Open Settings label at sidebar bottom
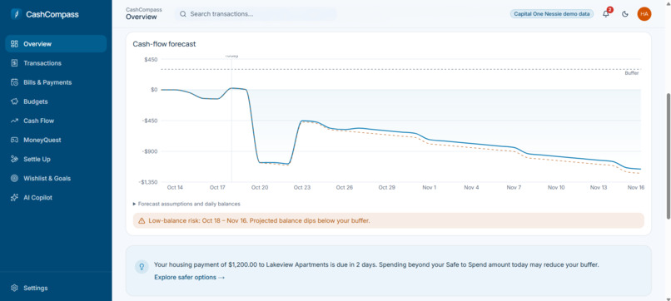671x301 pixels. coord(36,288)
